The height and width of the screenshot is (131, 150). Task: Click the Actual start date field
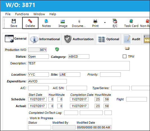(x=37, y=106)
